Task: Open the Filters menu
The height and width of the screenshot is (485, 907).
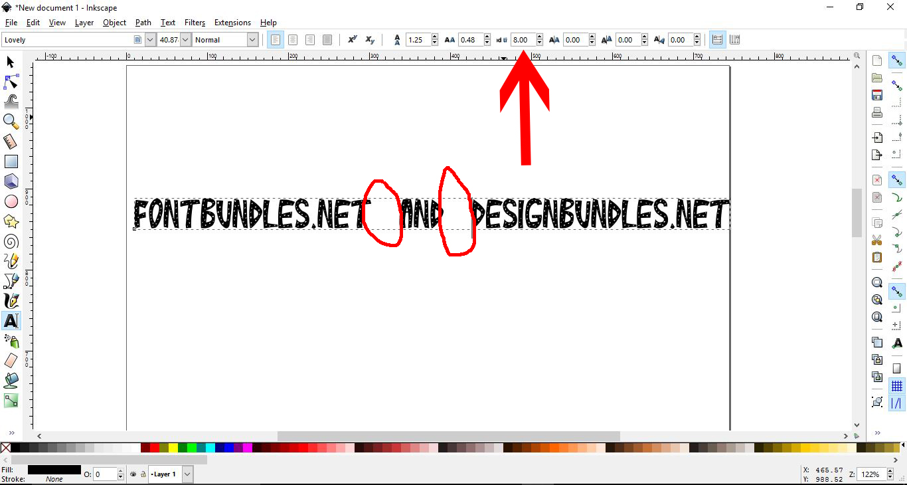Action: [195, 22]
